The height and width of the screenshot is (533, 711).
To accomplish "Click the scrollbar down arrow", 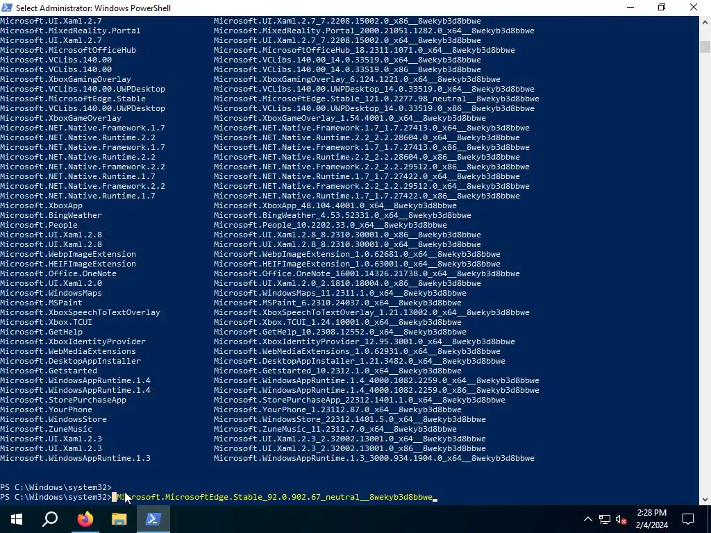I will tap(705, 500).
